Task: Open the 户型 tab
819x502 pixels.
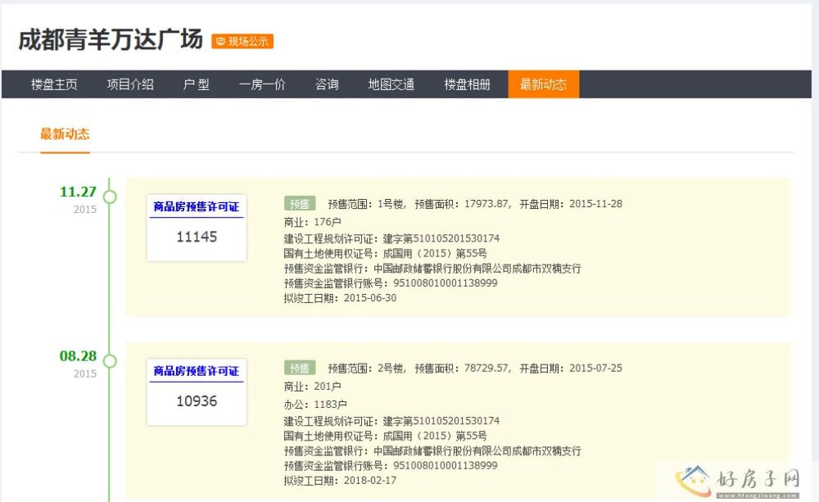Action: pyautogui.click(x=197, y=84)
